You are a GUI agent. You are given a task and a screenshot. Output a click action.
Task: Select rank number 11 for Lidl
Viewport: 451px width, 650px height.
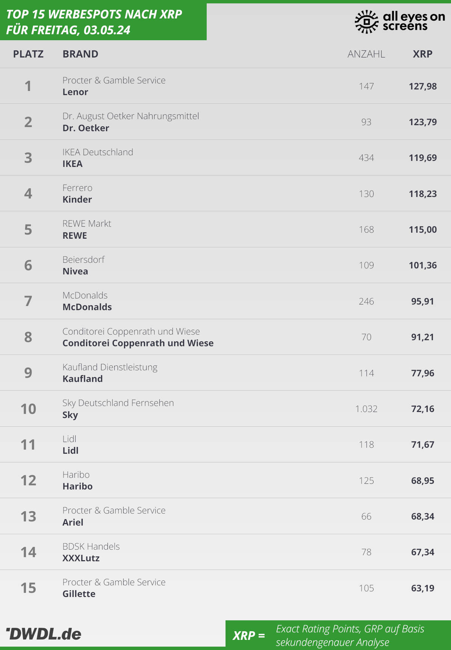[x=28, y=445]
